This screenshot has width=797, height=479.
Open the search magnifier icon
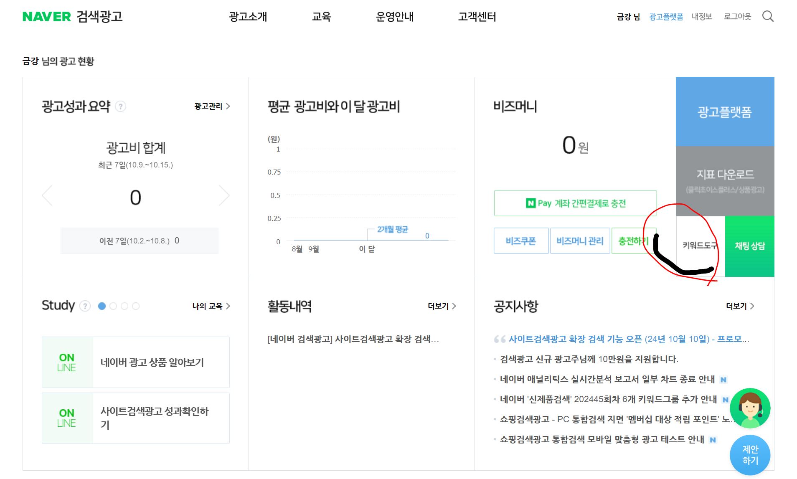pyautogui.click(x=768, y=17)
